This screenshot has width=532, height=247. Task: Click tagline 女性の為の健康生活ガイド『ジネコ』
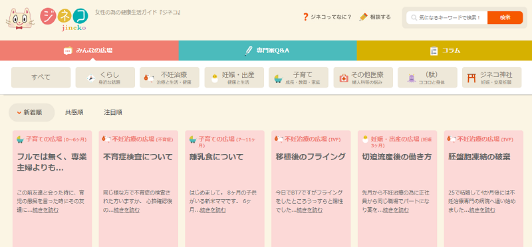tap(138, 12)
